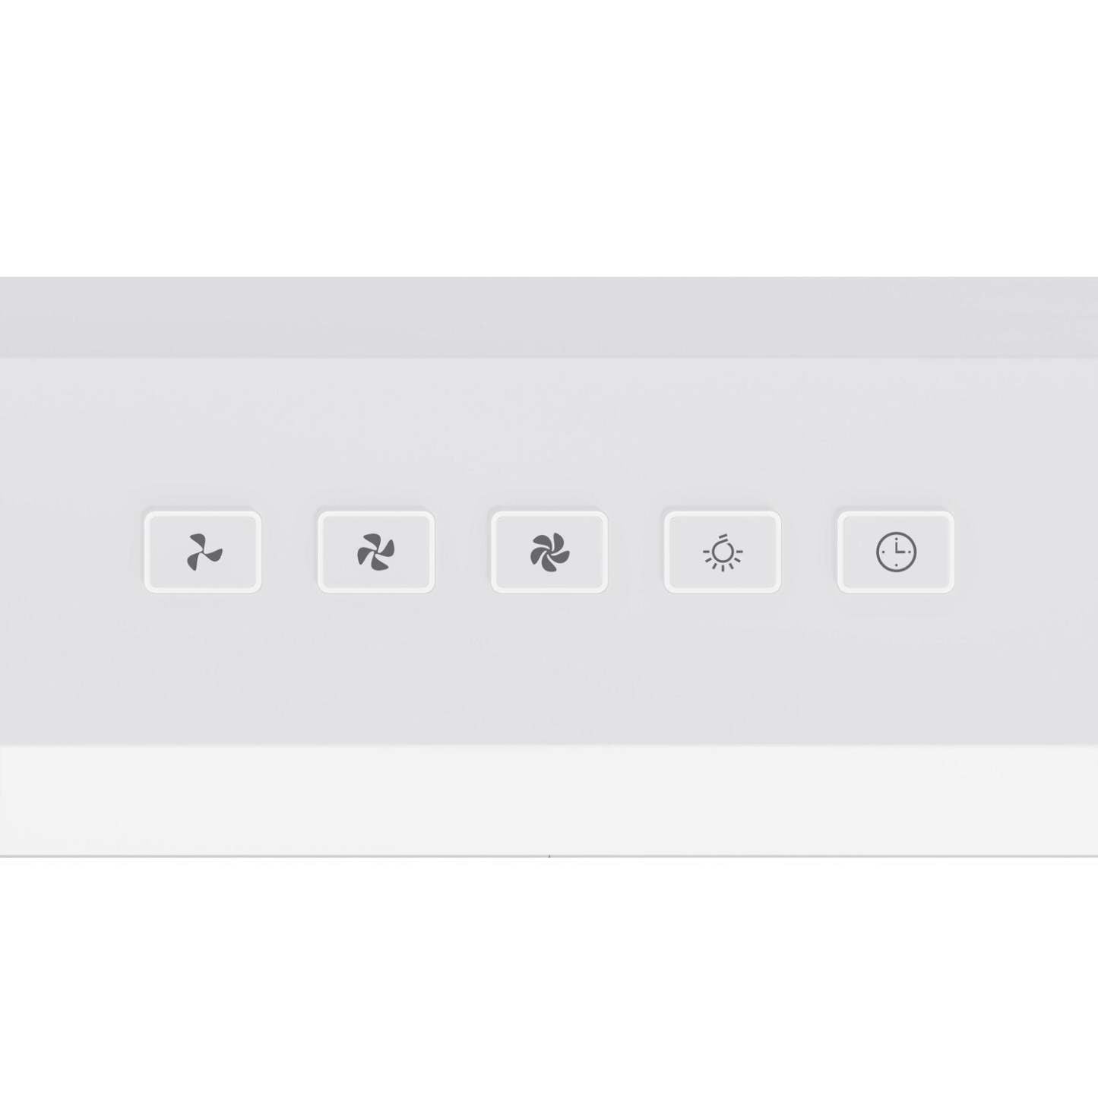1098x1098 pixels.
Task: Select the high fan speed button
Action: point(549,552)
